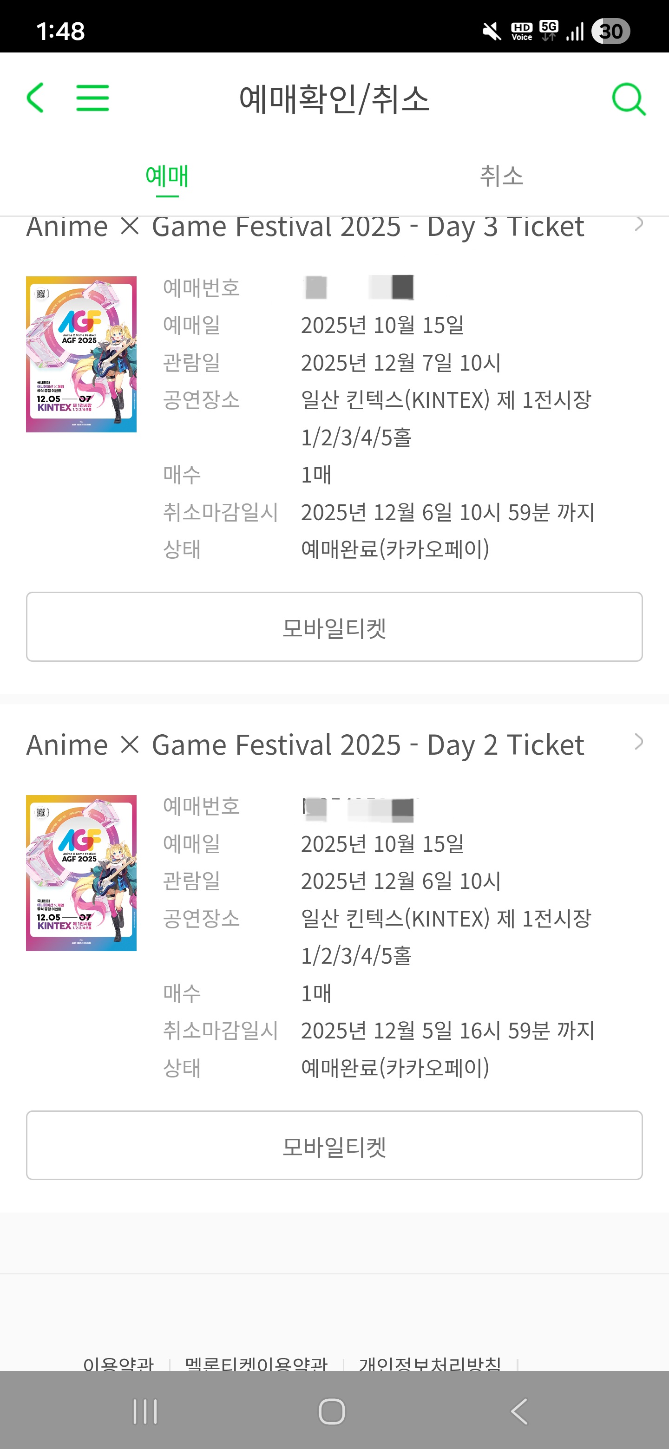
Task: Open Day 3 모바일티켓 button
Action: [334, 627]
